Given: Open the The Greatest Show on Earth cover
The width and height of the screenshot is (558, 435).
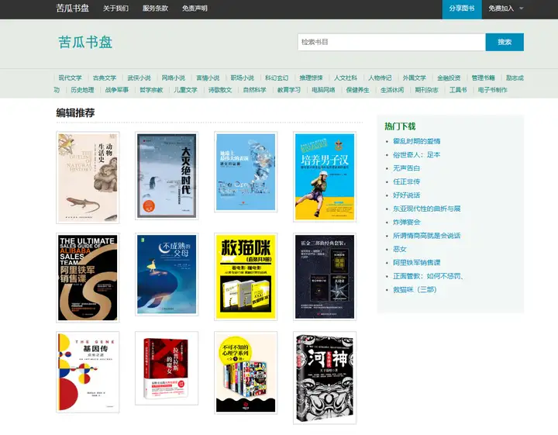Looking at the screenshot, I should pos(246,172).
